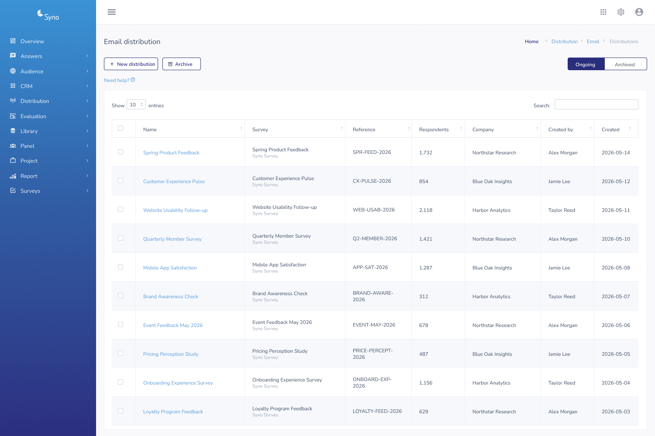Sort by Company column arrows

537,129
